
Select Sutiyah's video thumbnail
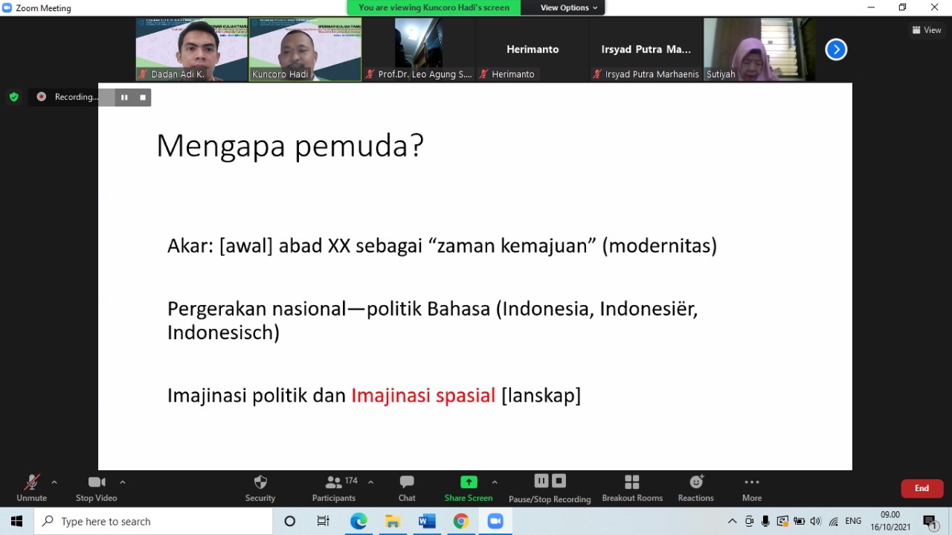[x=759, y=49]
